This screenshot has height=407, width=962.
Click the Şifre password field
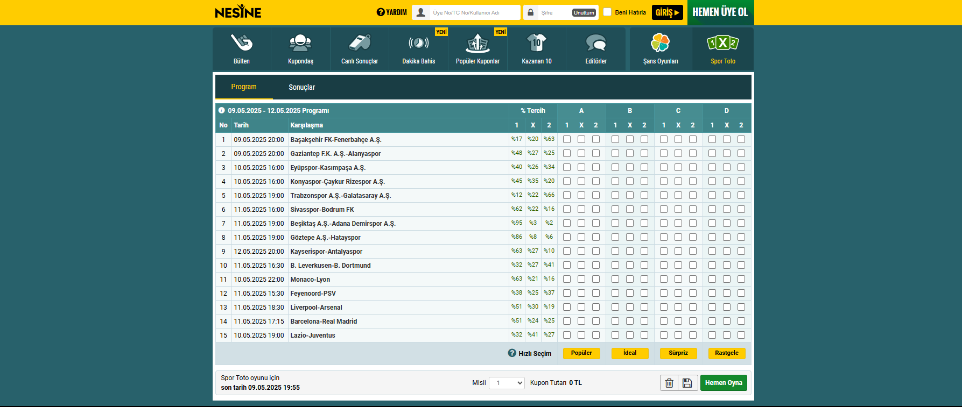click(x=554, y=12)
